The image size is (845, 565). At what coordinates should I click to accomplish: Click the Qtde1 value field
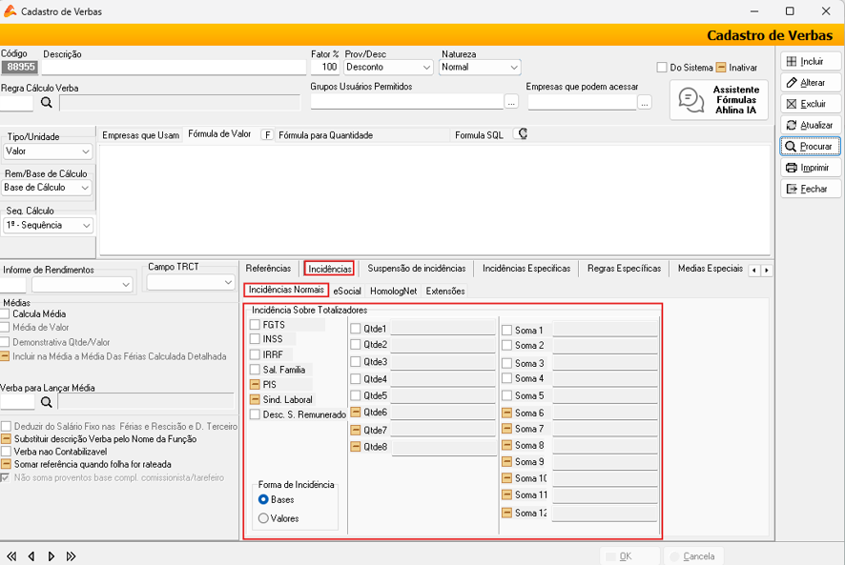point(443,328)
